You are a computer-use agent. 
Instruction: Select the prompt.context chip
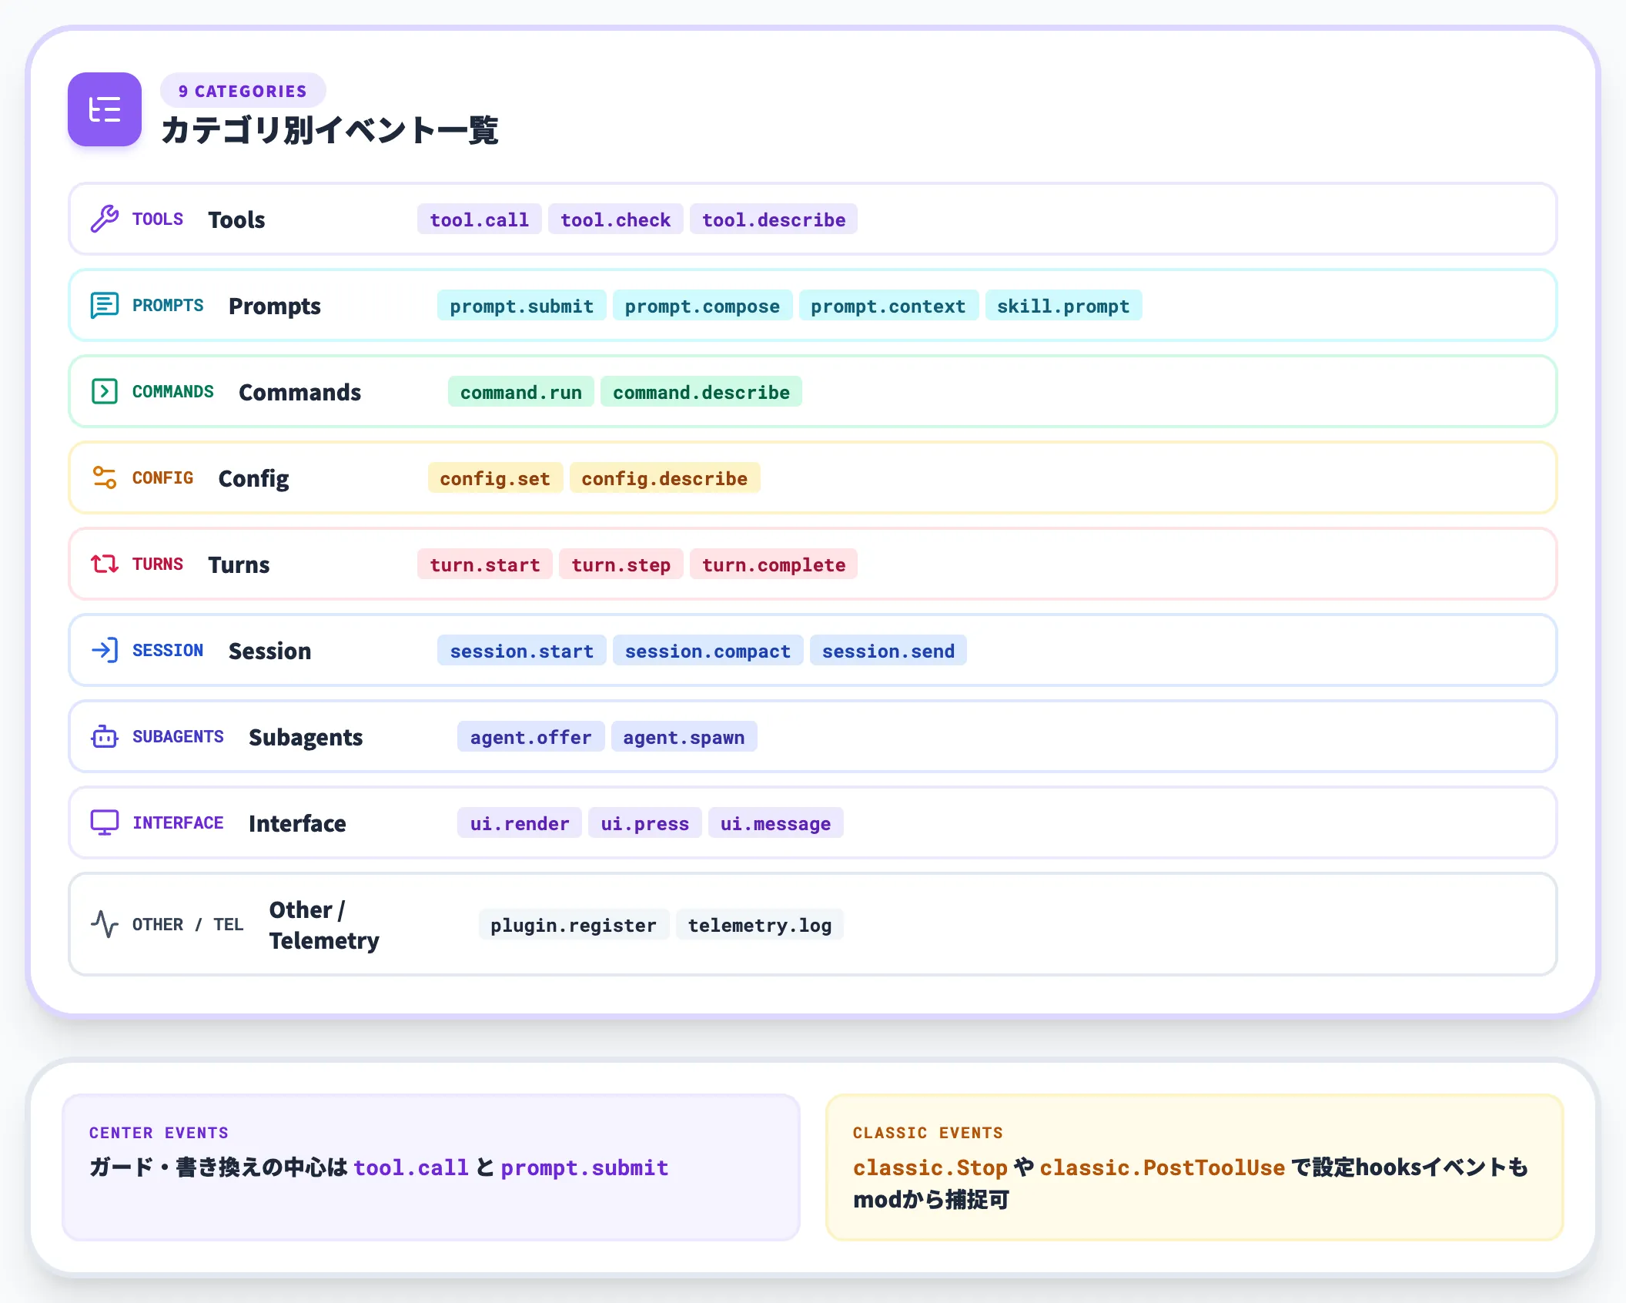(x=888, y=306)
